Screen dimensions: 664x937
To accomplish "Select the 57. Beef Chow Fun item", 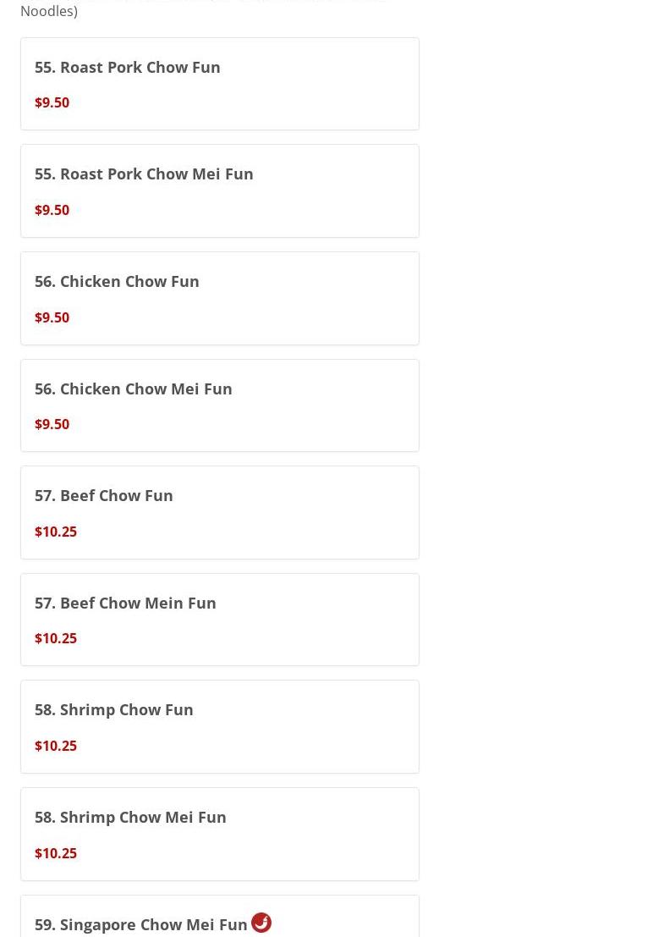I will pyautogui.click(x=104, y=495).
